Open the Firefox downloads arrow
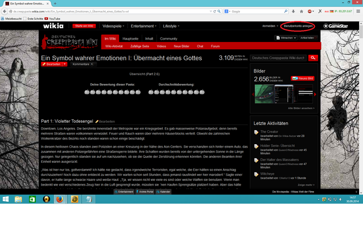Viewport: 363px width, 229px height. 293,11
